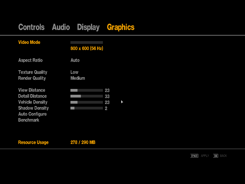
Task: Open the Controls tab
Action: coord(31,27)
